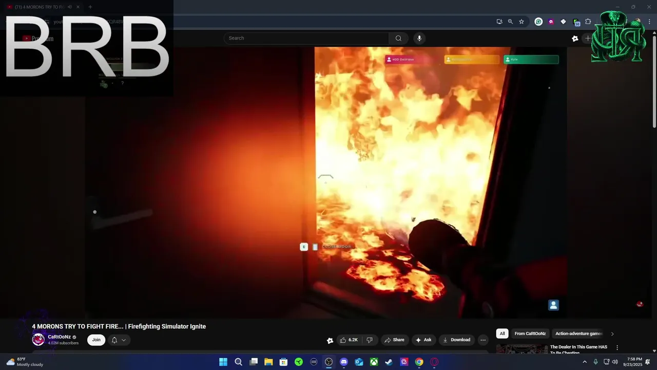
Task: Close the 4 MORONS browser tab
Action: point(78,7)
